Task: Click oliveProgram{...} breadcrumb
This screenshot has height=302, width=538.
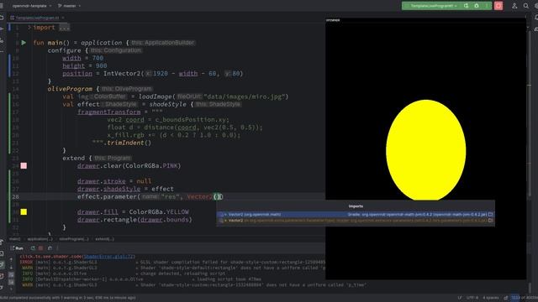Action: coord(74,239)
